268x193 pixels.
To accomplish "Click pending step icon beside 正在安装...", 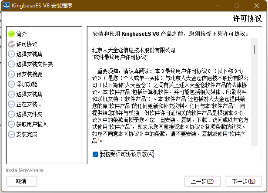I will pos(11,104).
